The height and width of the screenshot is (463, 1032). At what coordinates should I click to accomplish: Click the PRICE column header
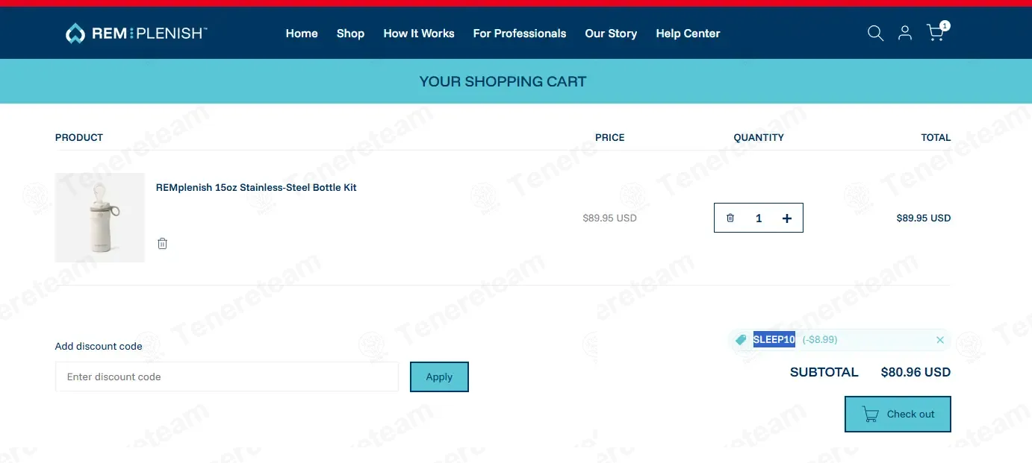pyautogui.click(x=610, y=137)
